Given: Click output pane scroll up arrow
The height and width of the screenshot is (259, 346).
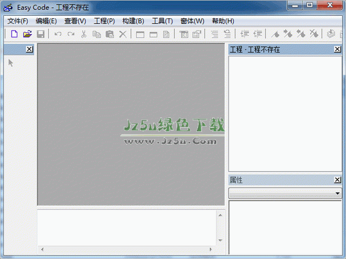Looking at the screenshot, I should click(x=220, y=215).
